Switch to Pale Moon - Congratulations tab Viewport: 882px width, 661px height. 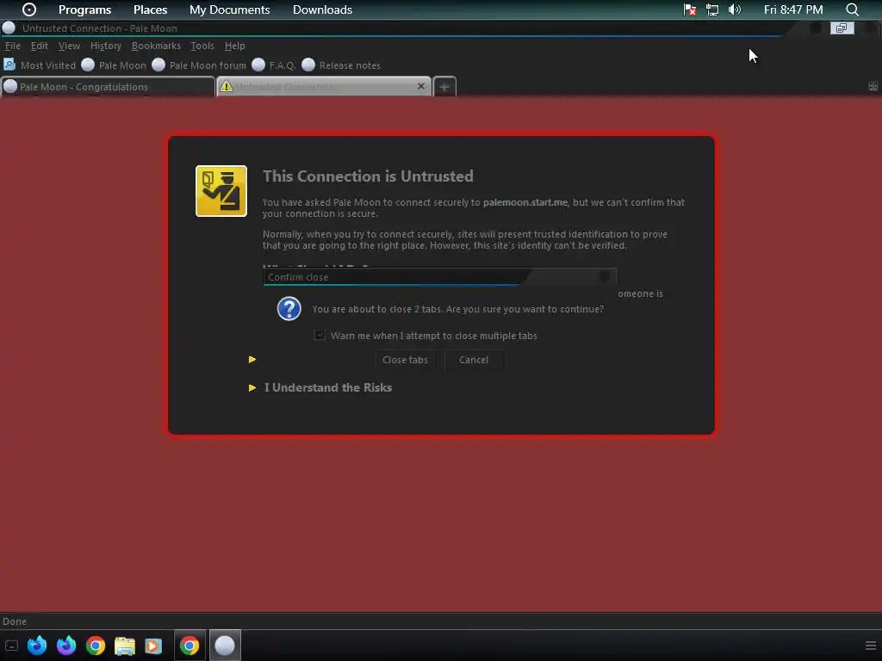108,87
